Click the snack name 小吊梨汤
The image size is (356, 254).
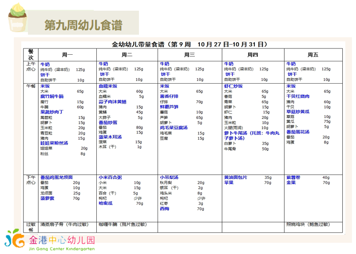pyautogui.click(x=169, y=177)
